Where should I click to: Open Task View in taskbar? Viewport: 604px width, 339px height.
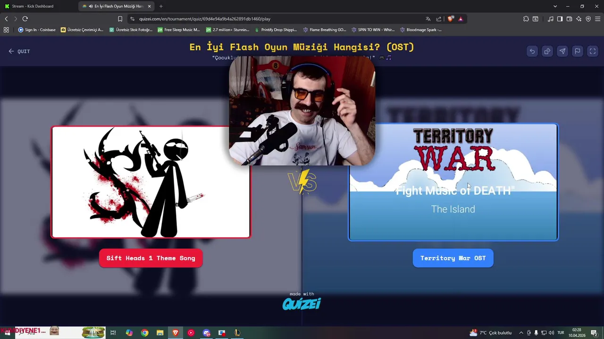tap(113, 333)
